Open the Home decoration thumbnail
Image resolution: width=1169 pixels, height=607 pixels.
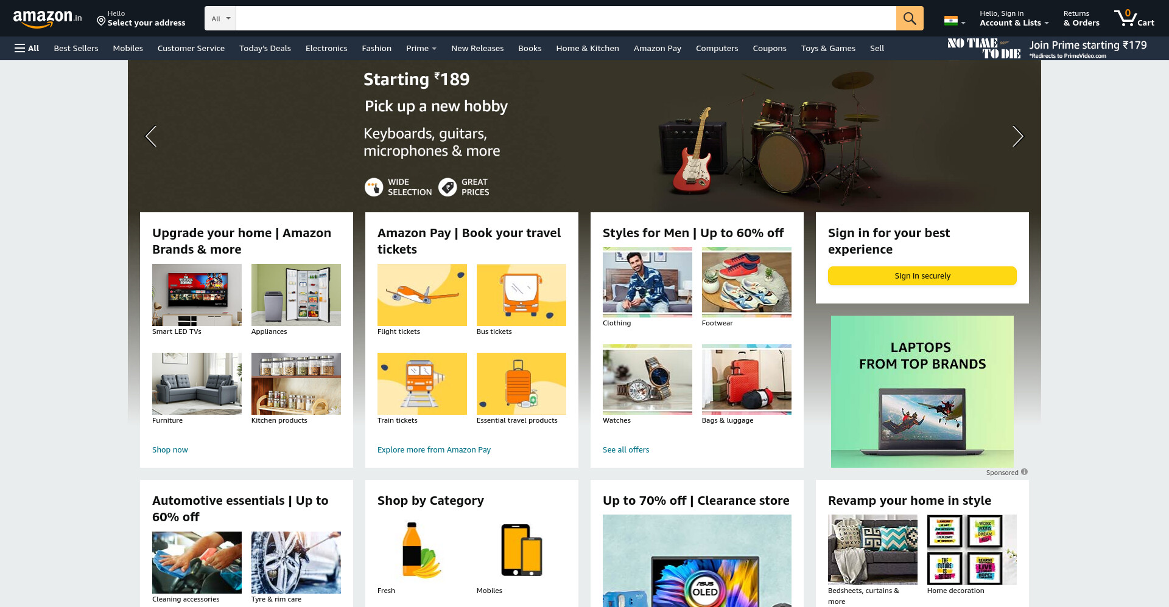(972, 550)
